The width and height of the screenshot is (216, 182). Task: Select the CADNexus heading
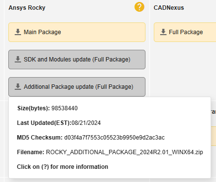click(169, 8)
